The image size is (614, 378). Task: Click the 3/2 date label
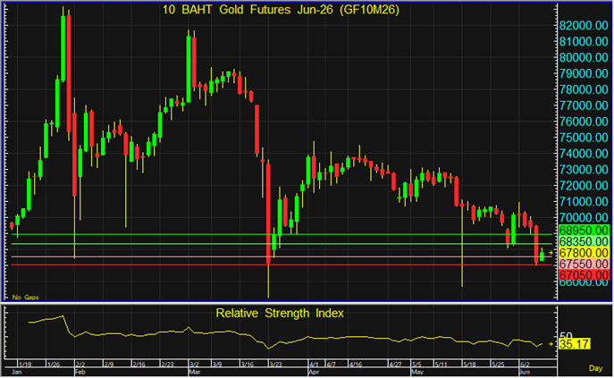click(195, 365)
